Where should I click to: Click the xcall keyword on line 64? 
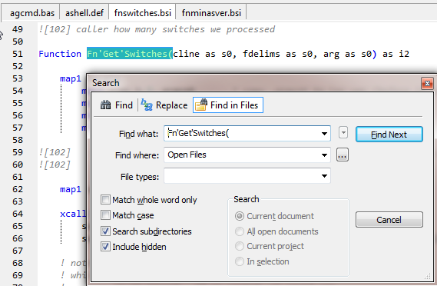(x=73, y=214)
